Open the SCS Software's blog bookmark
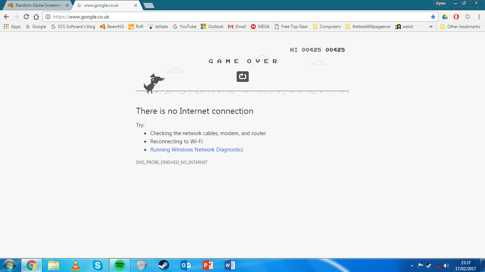 tap(73, 27)
